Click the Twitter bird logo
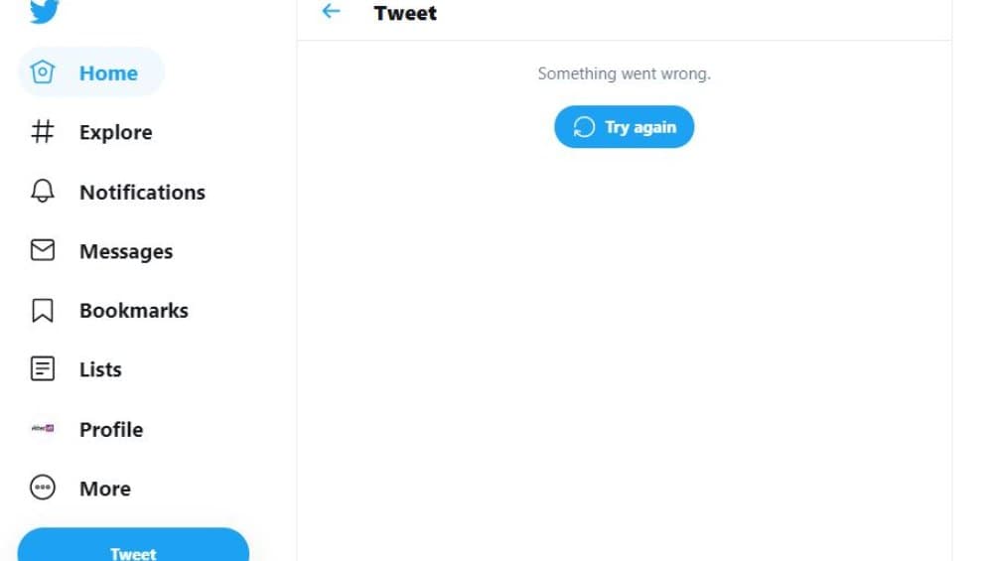Viewport: 993px width, 561px height. 44,11
